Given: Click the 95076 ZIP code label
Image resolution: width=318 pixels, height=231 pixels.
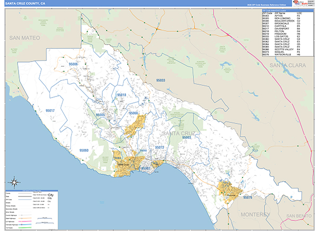Looking at the screenshot, I should click(x=249, y=197).
